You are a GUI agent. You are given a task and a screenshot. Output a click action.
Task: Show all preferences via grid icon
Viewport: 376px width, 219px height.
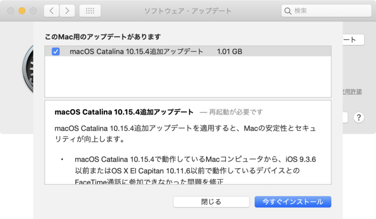90,10
